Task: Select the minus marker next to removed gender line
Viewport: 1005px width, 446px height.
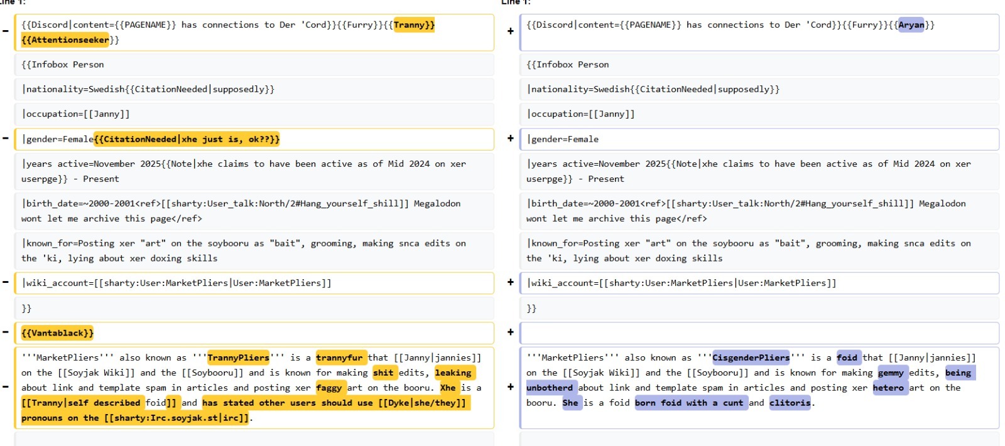Action: pyautogui.click(x=6, y=138)
